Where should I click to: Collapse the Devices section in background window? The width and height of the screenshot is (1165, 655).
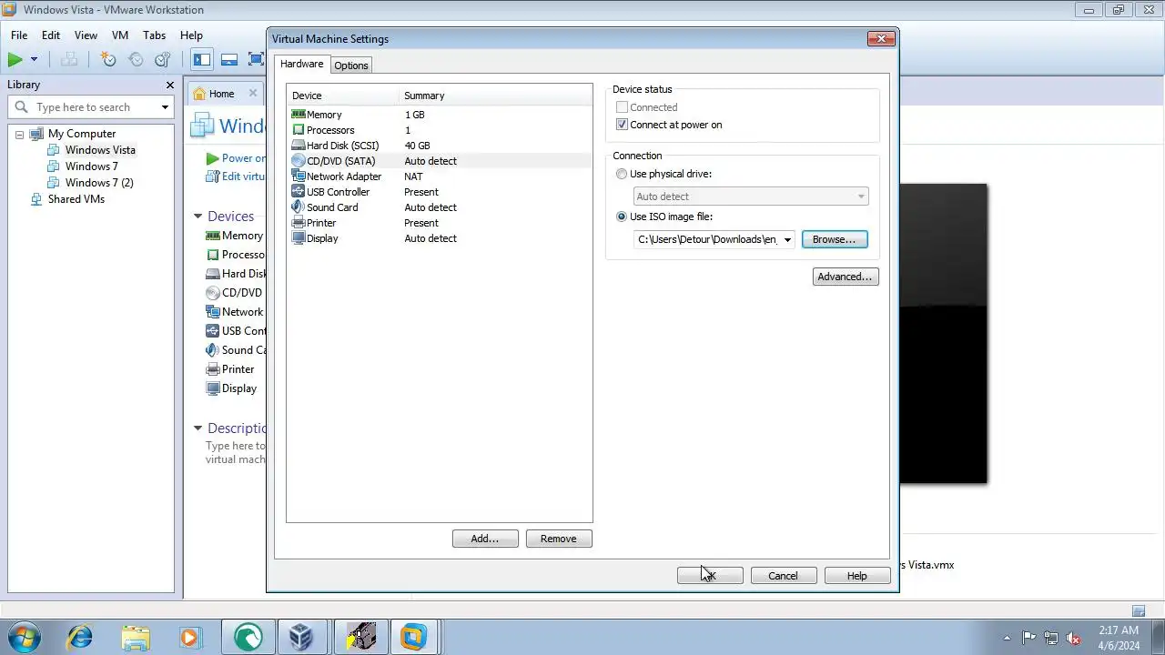pyautogui.click(x=198, y=217)
